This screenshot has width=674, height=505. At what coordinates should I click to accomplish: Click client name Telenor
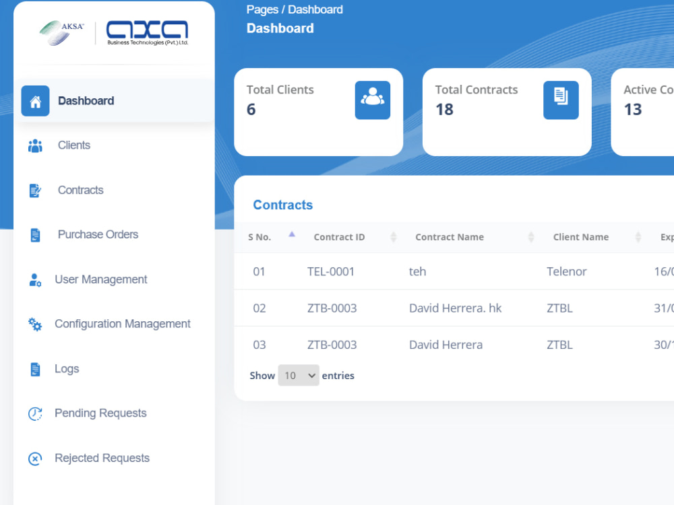[x=567, y=271]
